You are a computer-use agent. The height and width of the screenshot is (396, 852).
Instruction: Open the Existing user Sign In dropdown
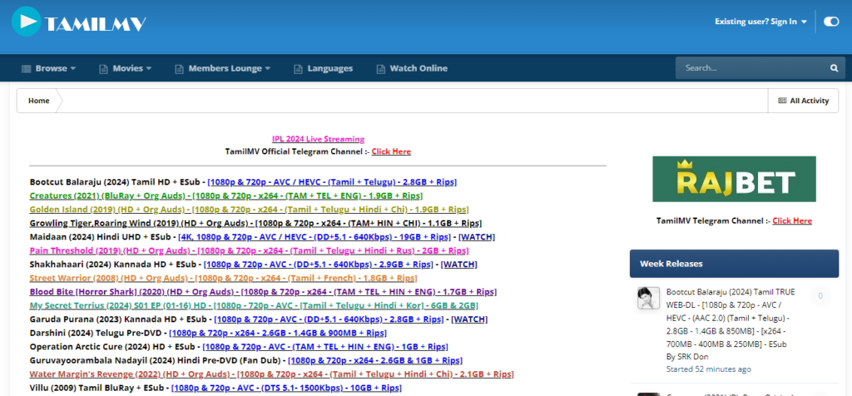coord(760,22)
